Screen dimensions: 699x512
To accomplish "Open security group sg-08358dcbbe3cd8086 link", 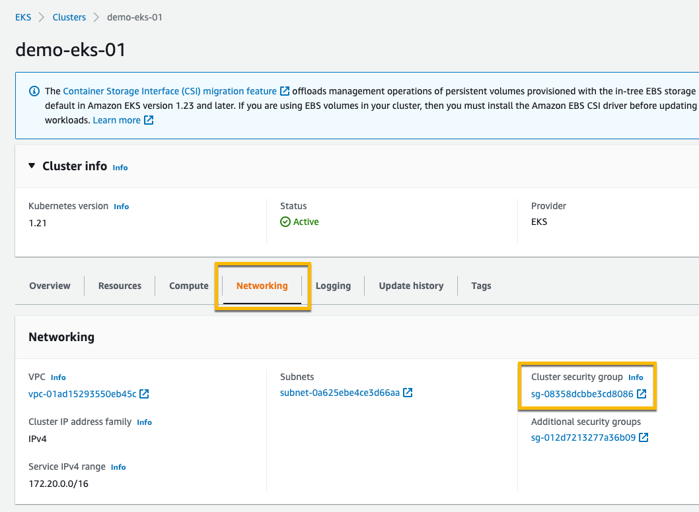I will [x=582, y=394].
